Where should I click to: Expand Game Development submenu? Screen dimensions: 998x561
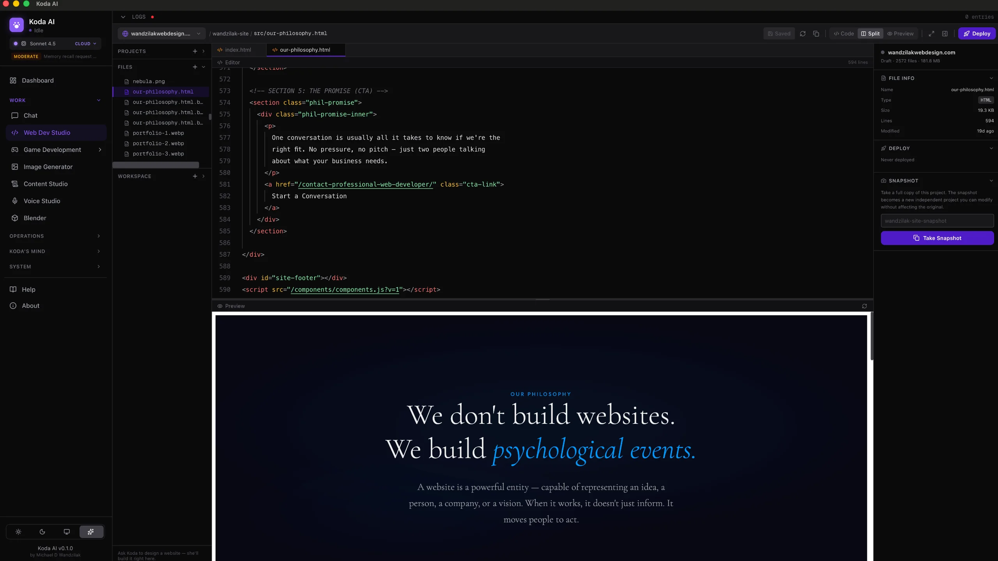tap(100, 150)
